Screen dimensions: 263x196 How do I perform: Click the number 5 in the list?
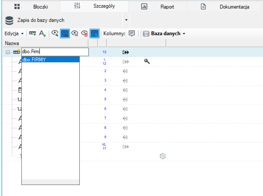pyautogui.click(x=105, y=99)
